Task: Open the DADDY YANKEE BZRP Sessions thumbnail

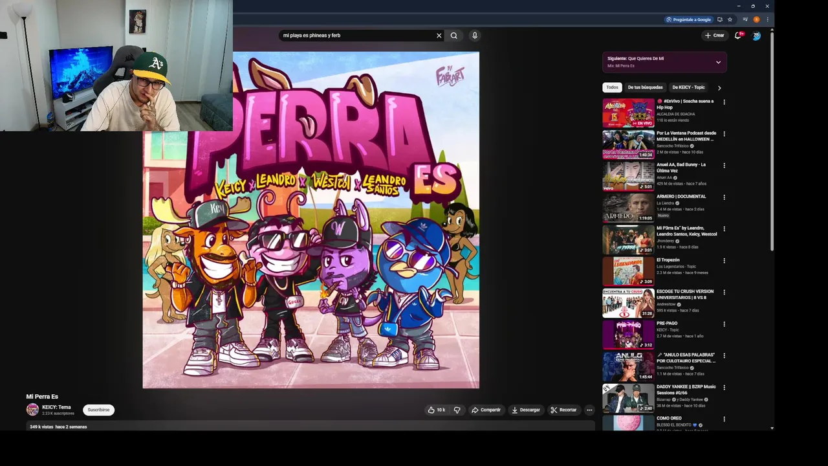Action: [628, 398]
